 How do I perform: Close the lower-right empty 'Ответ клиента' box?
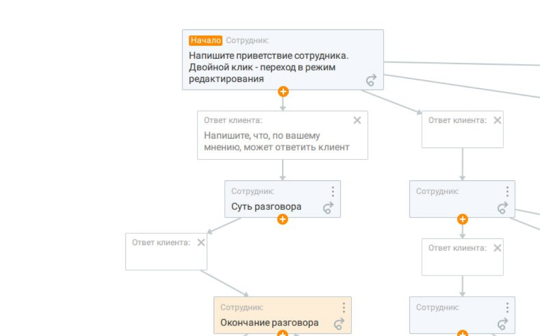pyautogui.click(x=497, y=248)
